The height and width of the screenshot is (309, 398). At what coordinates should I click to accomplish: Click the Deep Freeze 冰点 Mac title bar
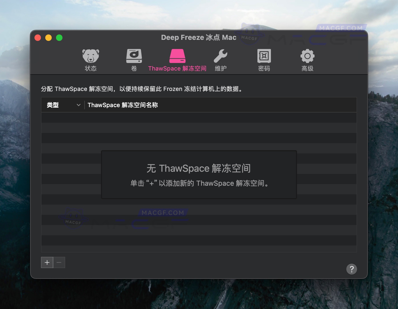click(199, 37)
